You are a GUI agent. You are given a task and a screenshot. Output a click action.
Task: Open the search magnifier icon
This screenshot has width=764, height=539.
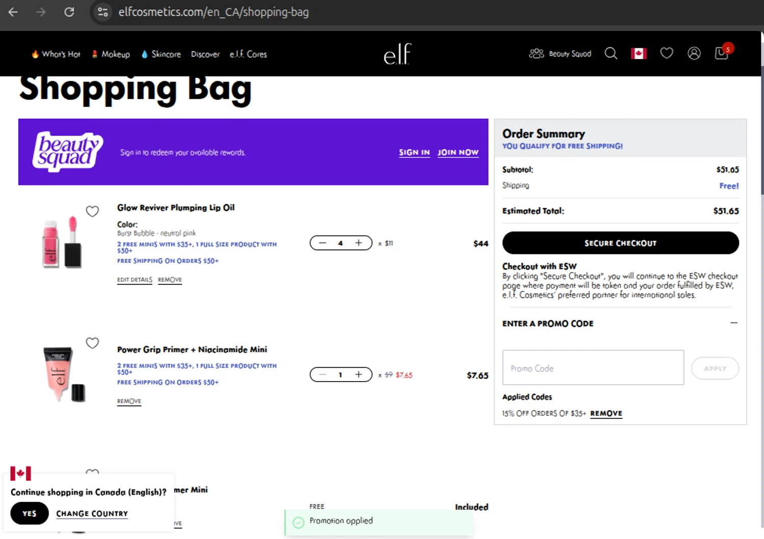click(611, 53)
